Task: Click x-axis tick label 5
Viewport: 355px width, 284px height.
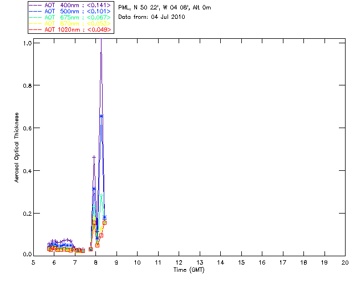Action: coord(33,262)
